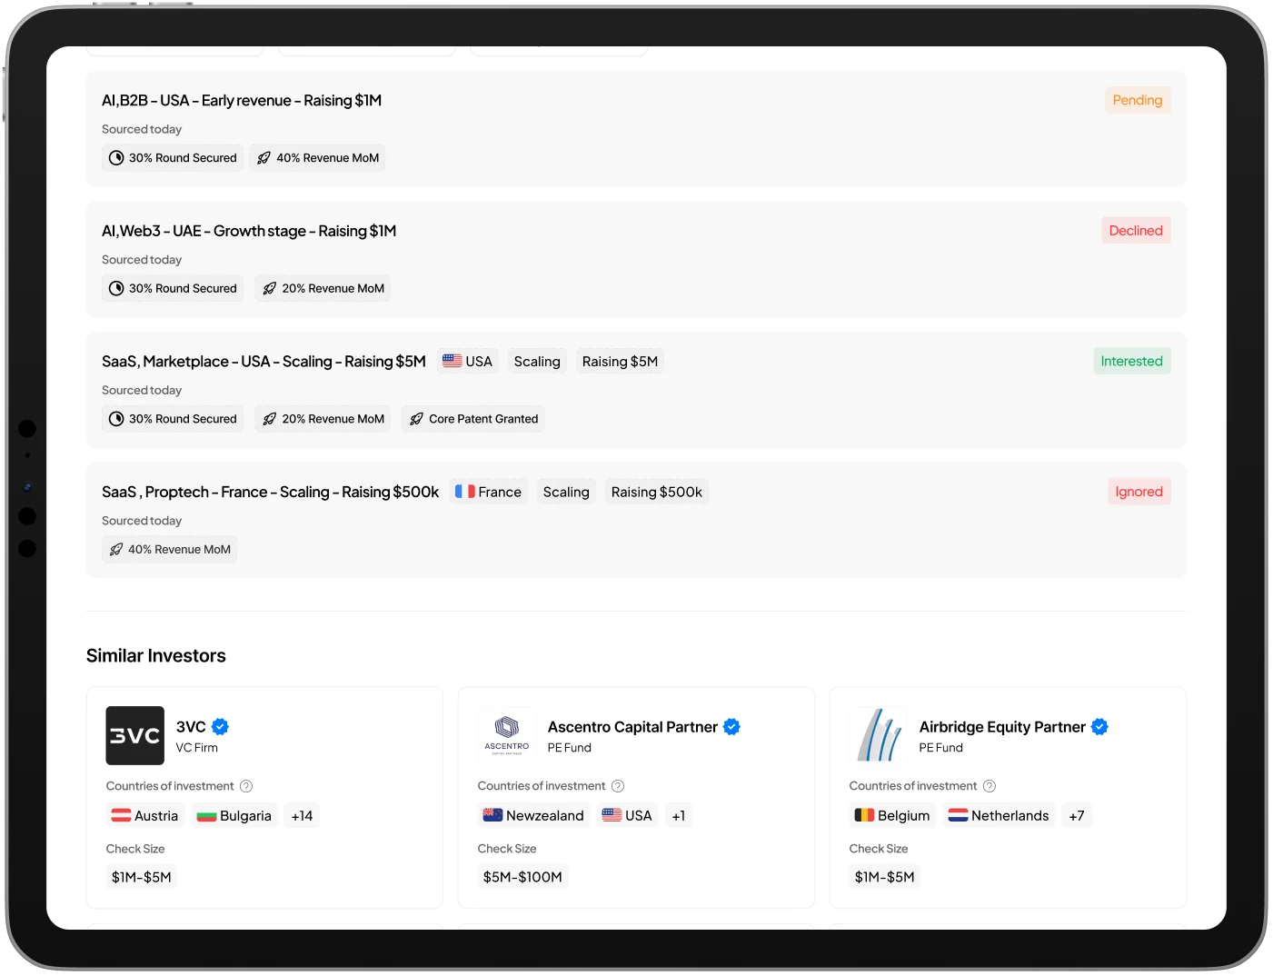The width and height of the screenshot is (1273, 976).
Task: Open the Ascentro Capital Partner logo
Action: click(x=507, y=735)
